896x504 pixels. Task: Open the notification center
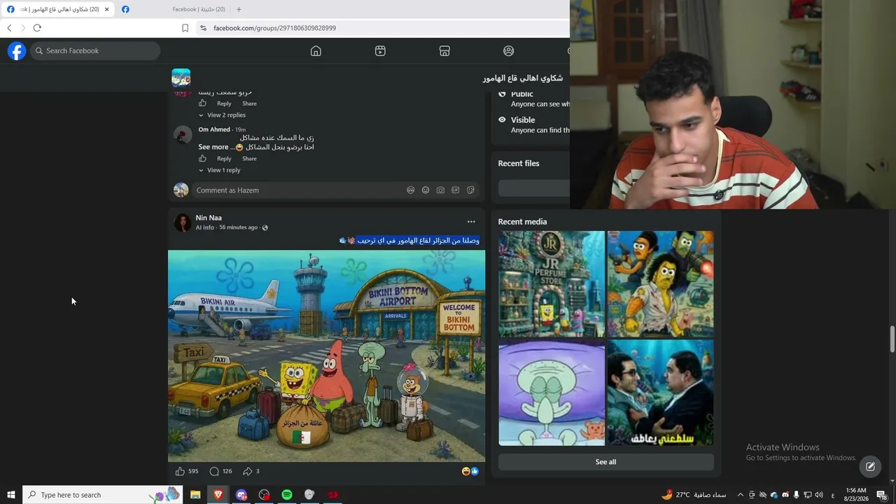(881, 495)
